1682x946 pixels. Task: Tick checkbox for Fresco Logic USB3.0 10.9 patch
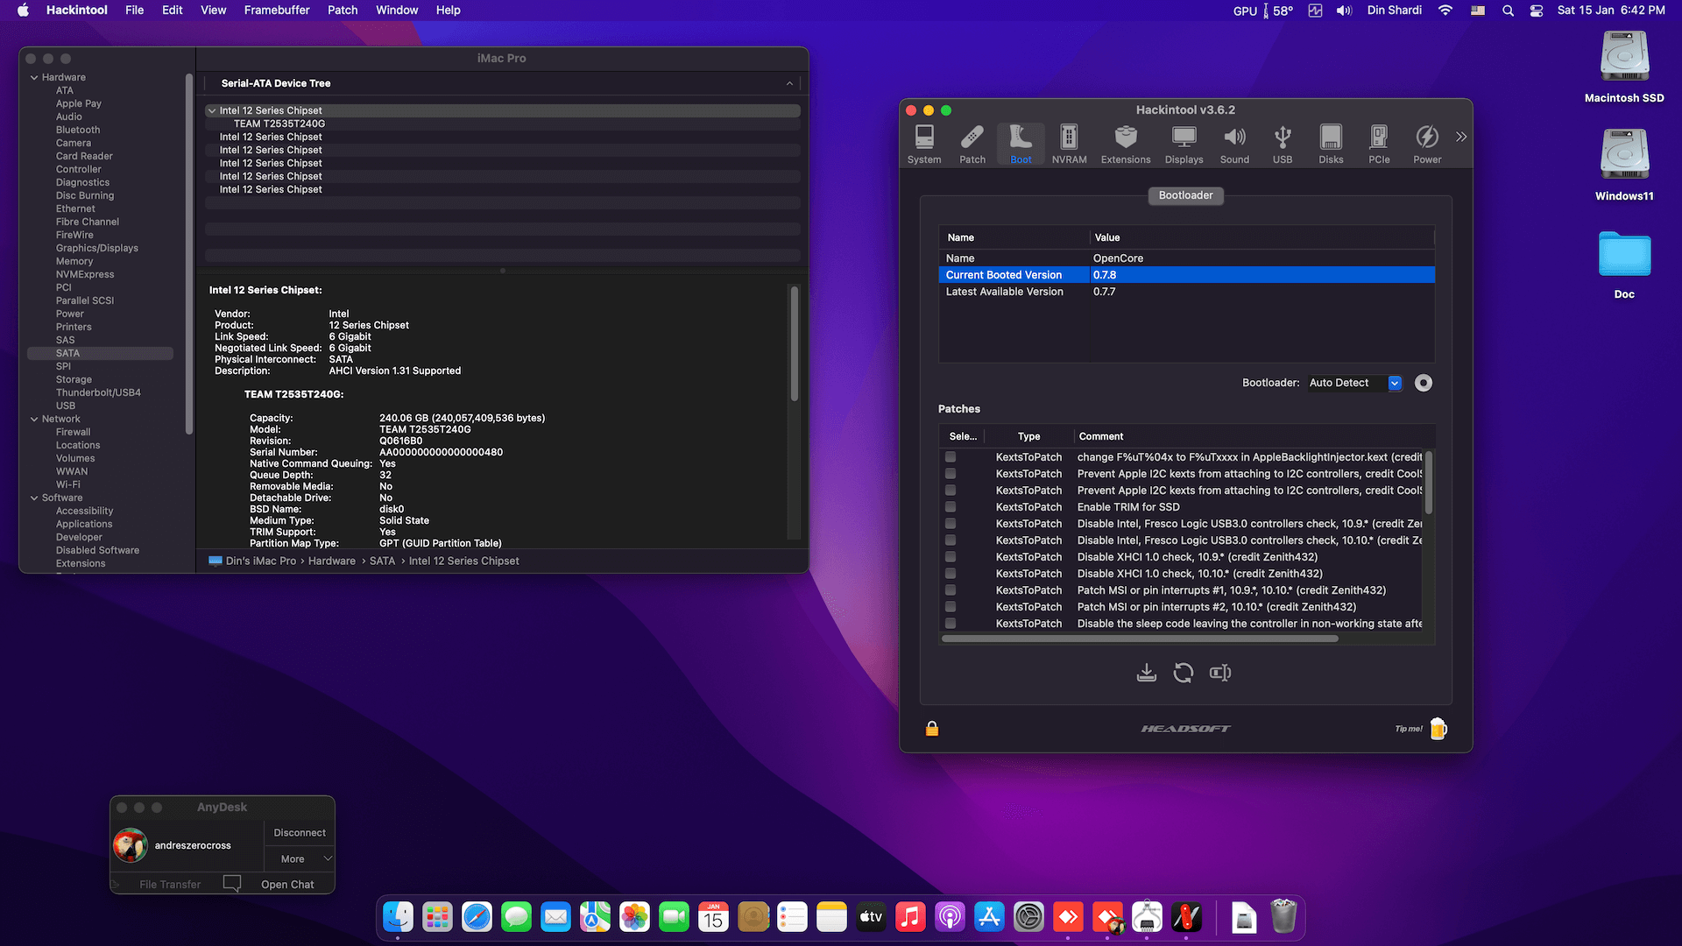coord(951,524)
